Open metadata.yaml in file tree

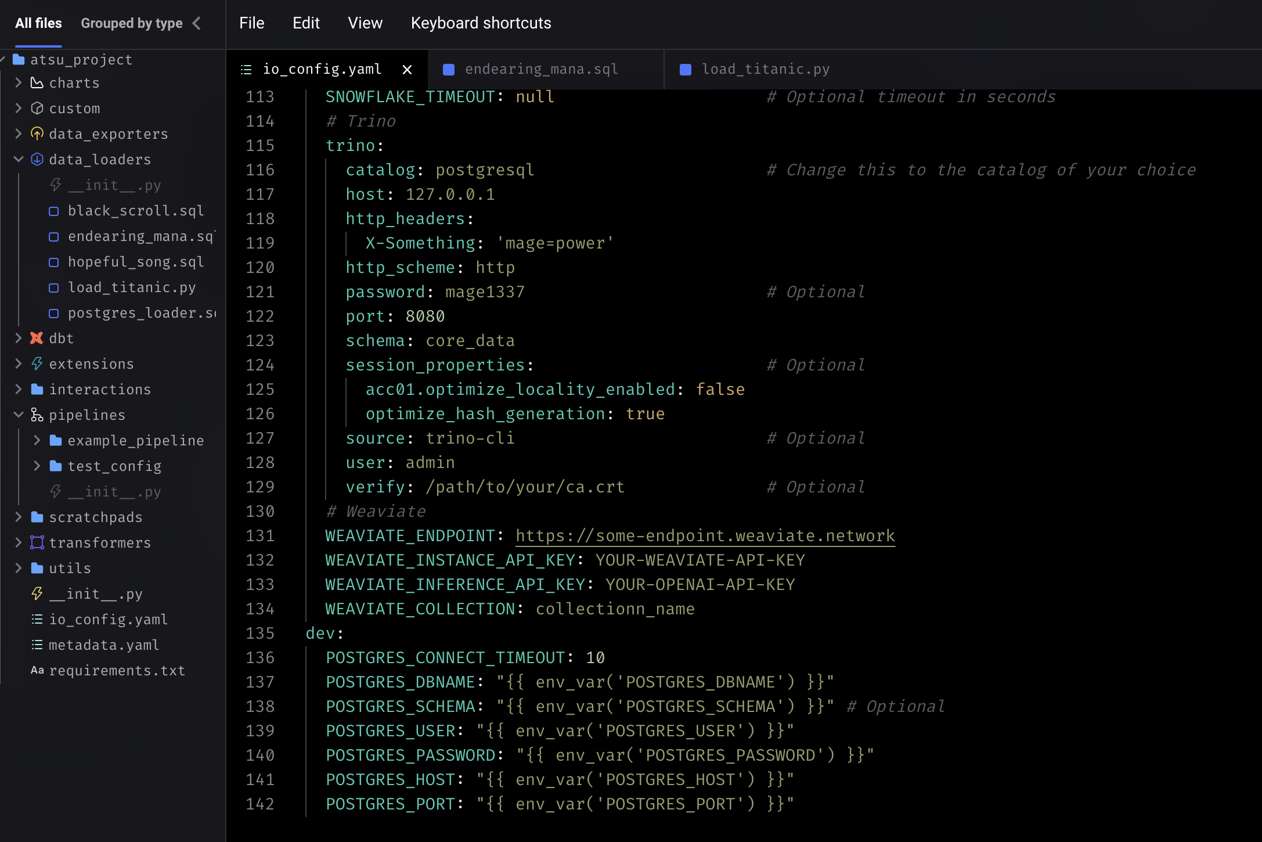coord(104,645)
